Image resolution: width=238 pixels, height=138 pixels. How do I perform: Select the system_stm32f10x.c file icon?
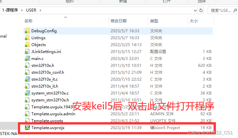[27, 93]
